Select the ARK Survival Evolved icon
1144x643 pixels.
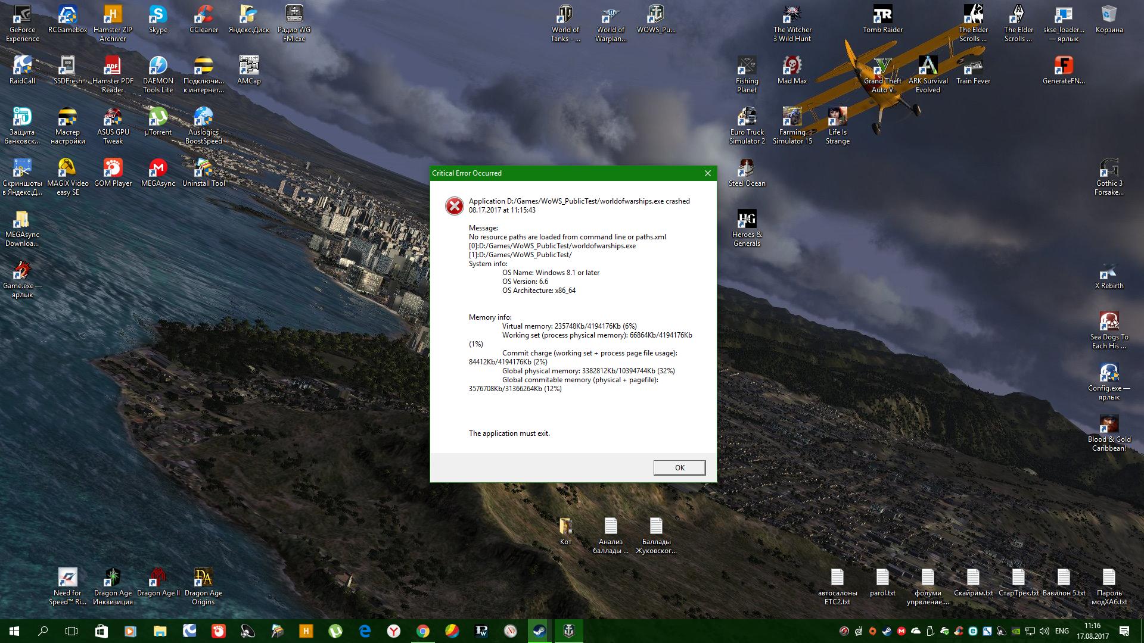928,75
